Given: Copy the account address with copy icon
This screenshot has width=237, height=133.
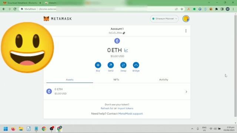Looking at the screenshot, I should point(124,33).
